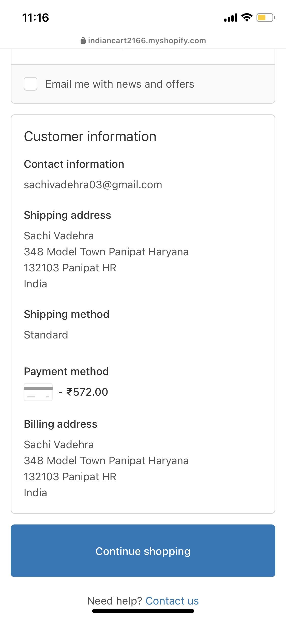
Task: Tap the home indicator bar
Action: [143, 611]
